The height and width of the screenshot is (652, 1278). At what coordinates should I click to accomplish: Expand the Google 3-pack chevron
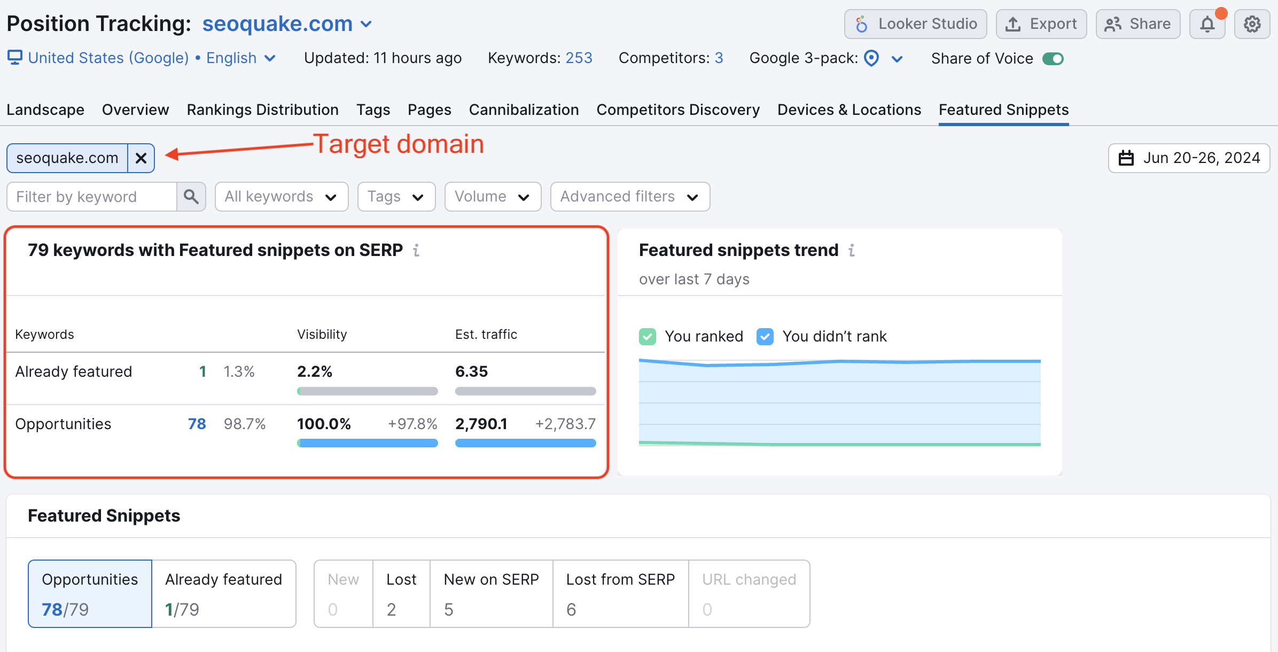coord(897,59)
